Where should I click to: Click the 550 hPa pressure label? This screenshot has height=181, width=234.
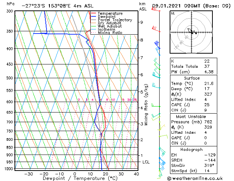(10, 90)
